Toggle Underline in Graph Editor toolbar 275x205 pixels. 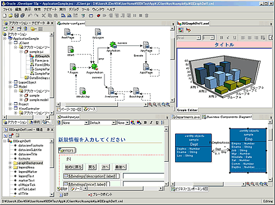point(234,38)
